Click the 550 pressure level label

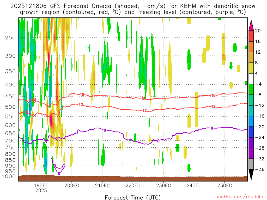[x=10, y=116]
